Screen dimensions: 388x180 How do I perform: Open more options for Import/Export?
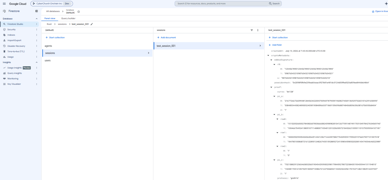[x=37, y=40]
